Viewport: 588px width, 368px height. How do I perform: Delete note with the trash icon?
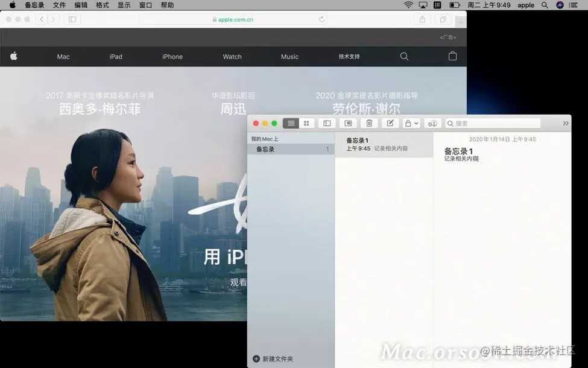point(369,124)
